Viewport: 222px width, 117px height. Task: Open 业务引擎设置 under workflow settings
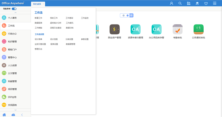40,44
